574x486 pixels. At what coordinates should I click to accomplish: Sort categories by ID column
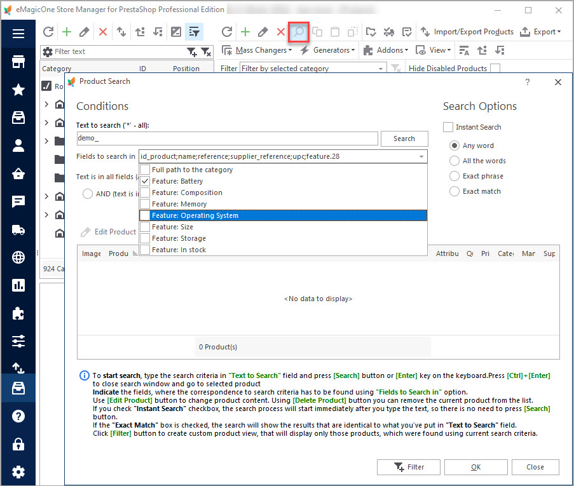(142, 69)
